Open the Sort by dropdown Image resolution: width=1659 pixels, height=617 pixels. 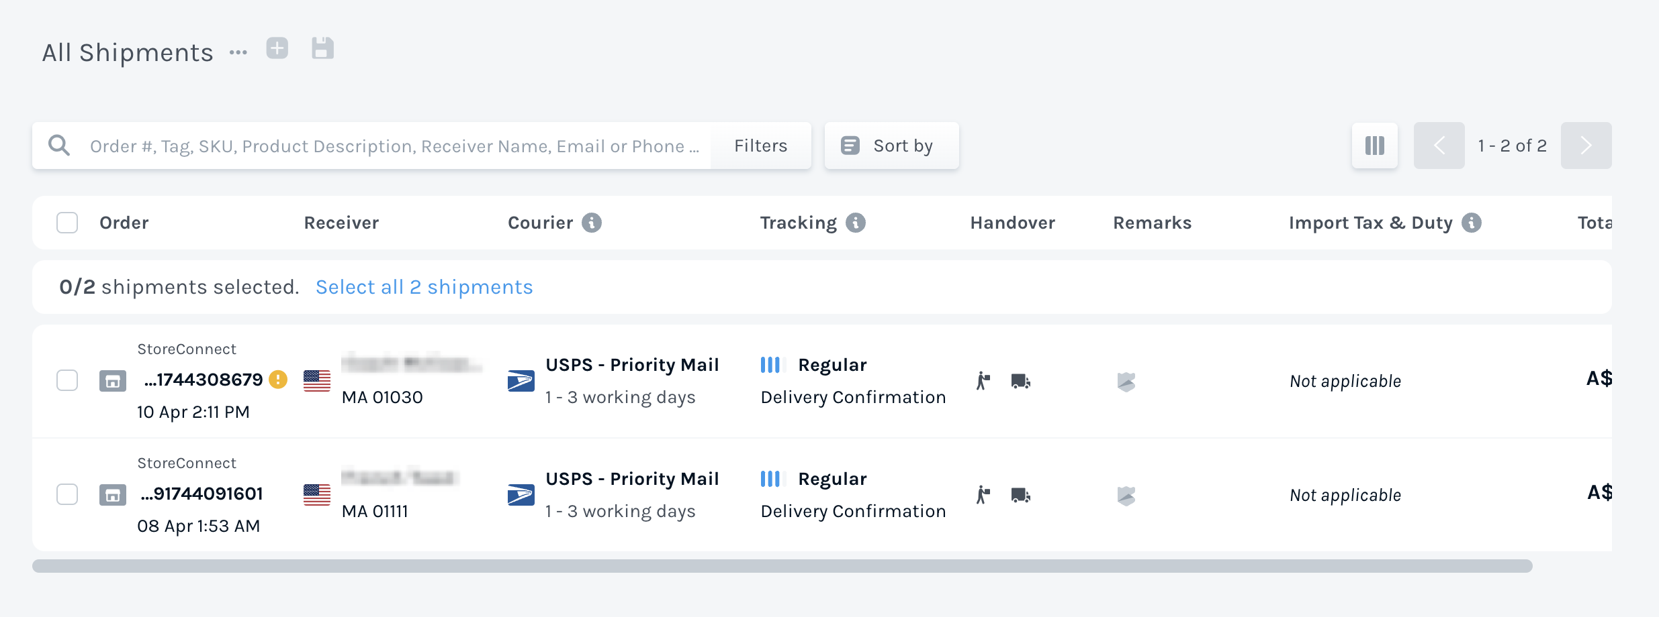click(891, 145)
